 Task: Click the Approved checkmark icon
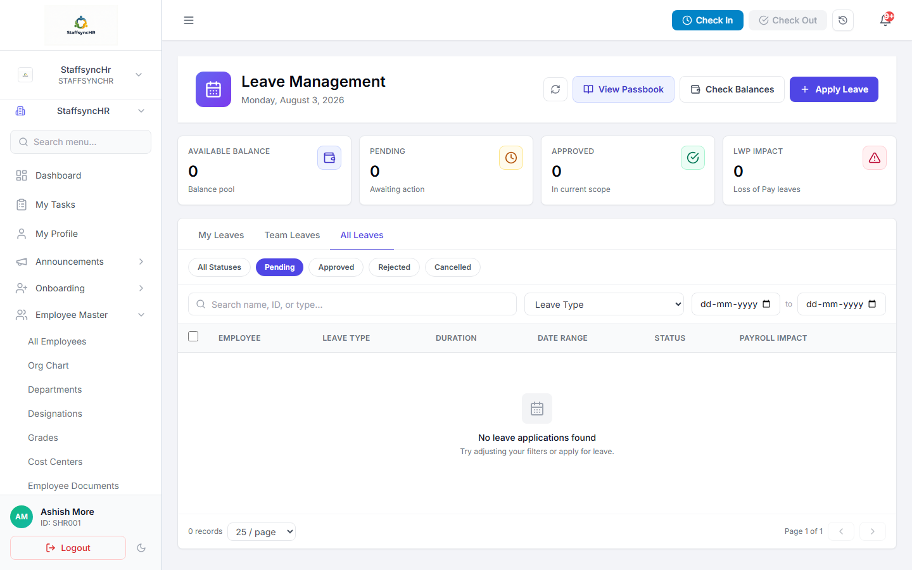(x=693, y=158)
